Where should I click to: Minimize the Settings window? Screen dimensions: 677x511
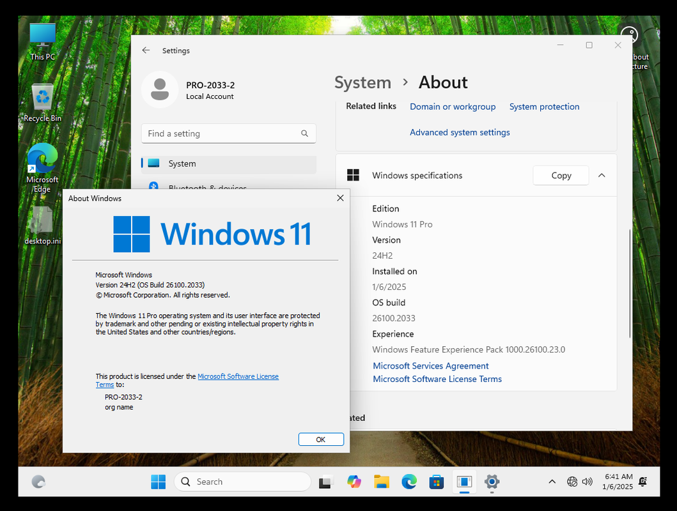pos(561,45)
